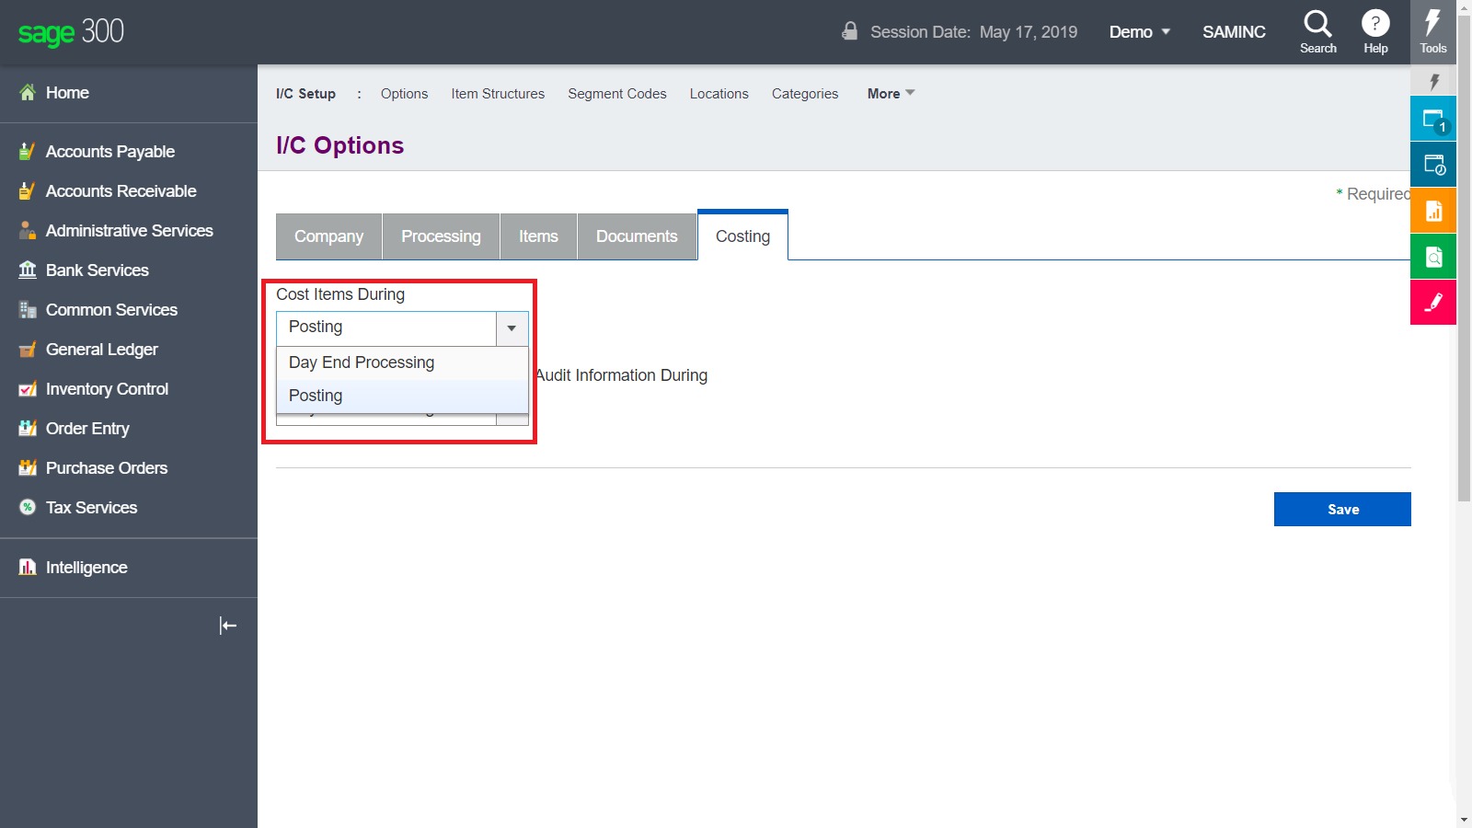The width and height of the screenshot is (1472, 828).
Task: Expand the More menu in the navigation bar
Action: 889,93
